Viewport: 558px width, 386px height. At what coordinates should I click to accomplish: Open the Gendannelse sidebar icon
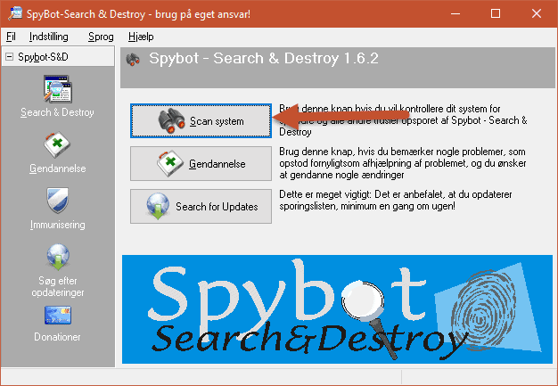57,145
